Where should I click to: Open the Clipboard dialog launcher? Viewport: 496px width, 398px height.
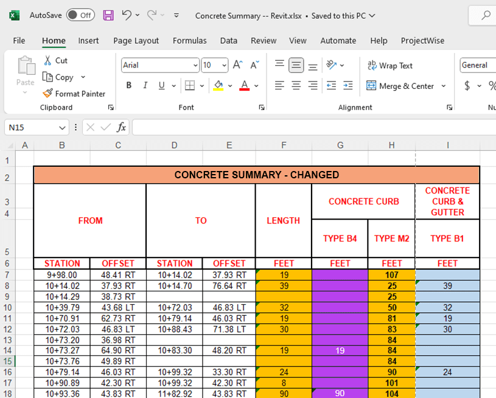pos(111,108)
